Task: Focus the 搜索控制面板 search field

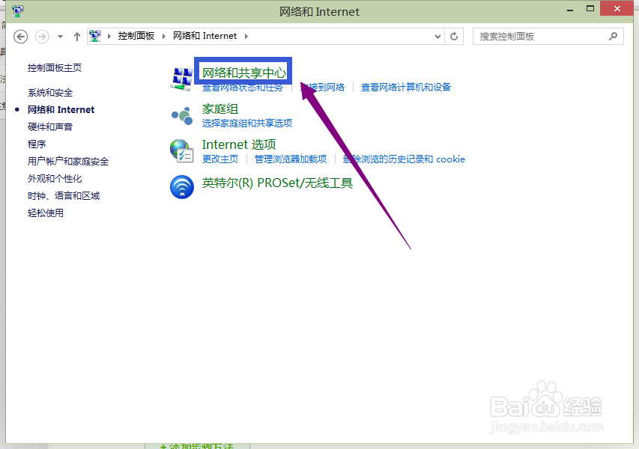Action: pos(548,37)
